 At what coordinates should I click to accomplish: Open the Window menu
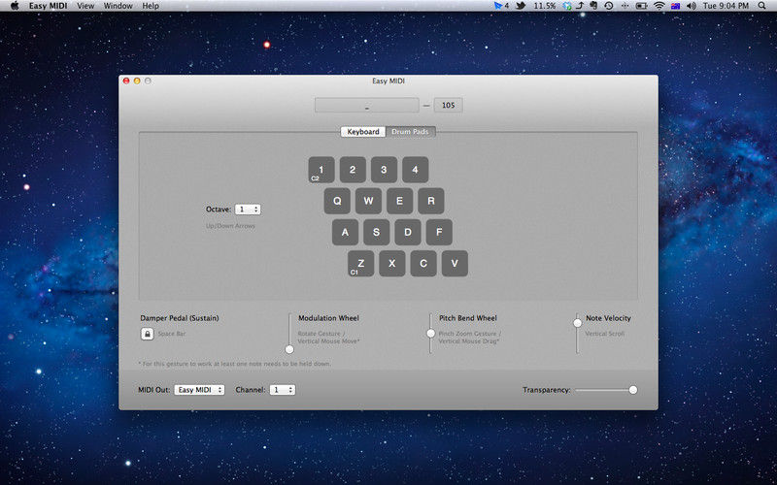(118, 6)
